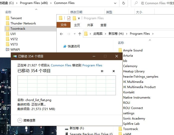Switch to the 共享 ribbon tab
This screenshot has width=174, height=135.
pyautogui.click(x=90, y=25)
